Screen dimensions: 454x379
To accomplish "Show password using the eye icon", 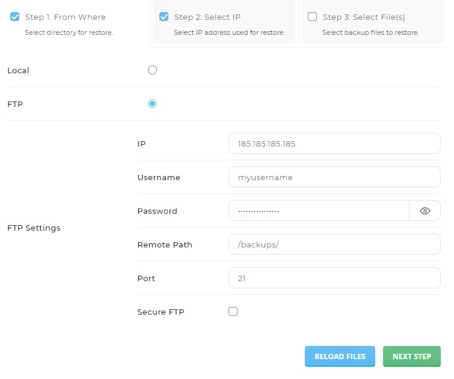I will 425,211.
